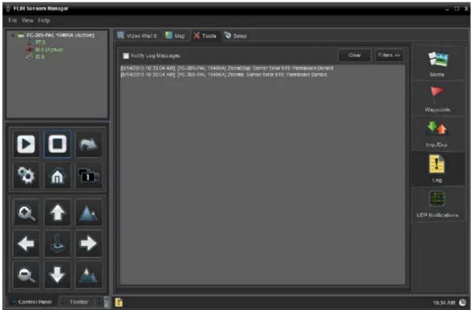471x310 pixels.
Task: Open the Media tool
Action: (437, 63)
